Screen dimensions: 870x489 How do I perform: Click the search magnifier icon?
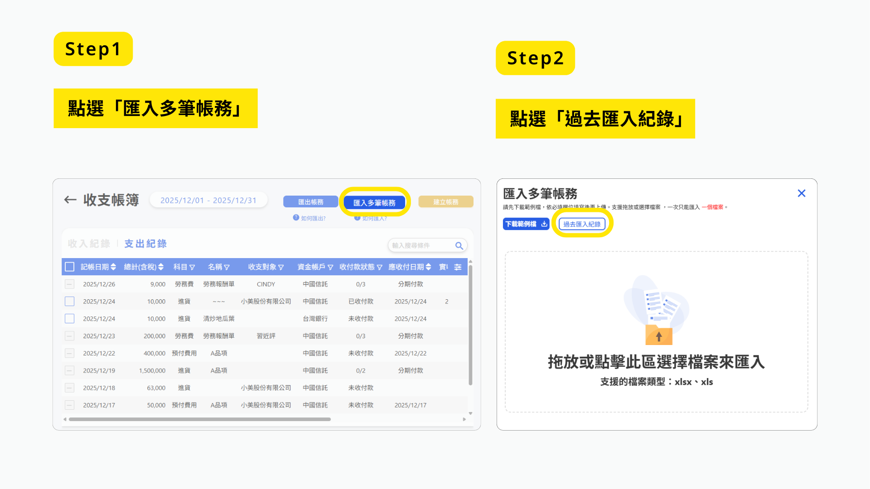tap(459, 245)
